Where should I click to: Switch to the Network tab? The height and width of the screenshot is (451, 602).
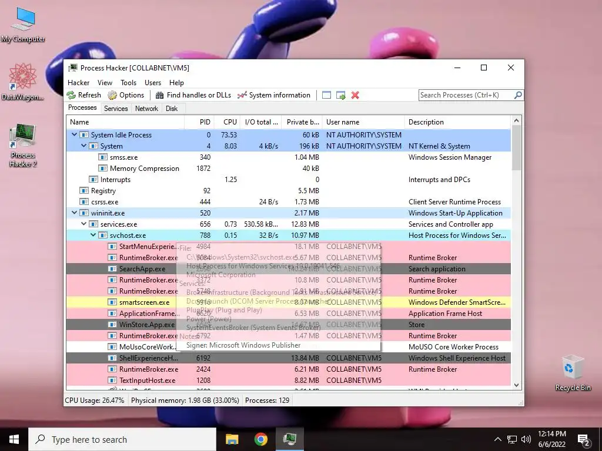pos(146,109)
